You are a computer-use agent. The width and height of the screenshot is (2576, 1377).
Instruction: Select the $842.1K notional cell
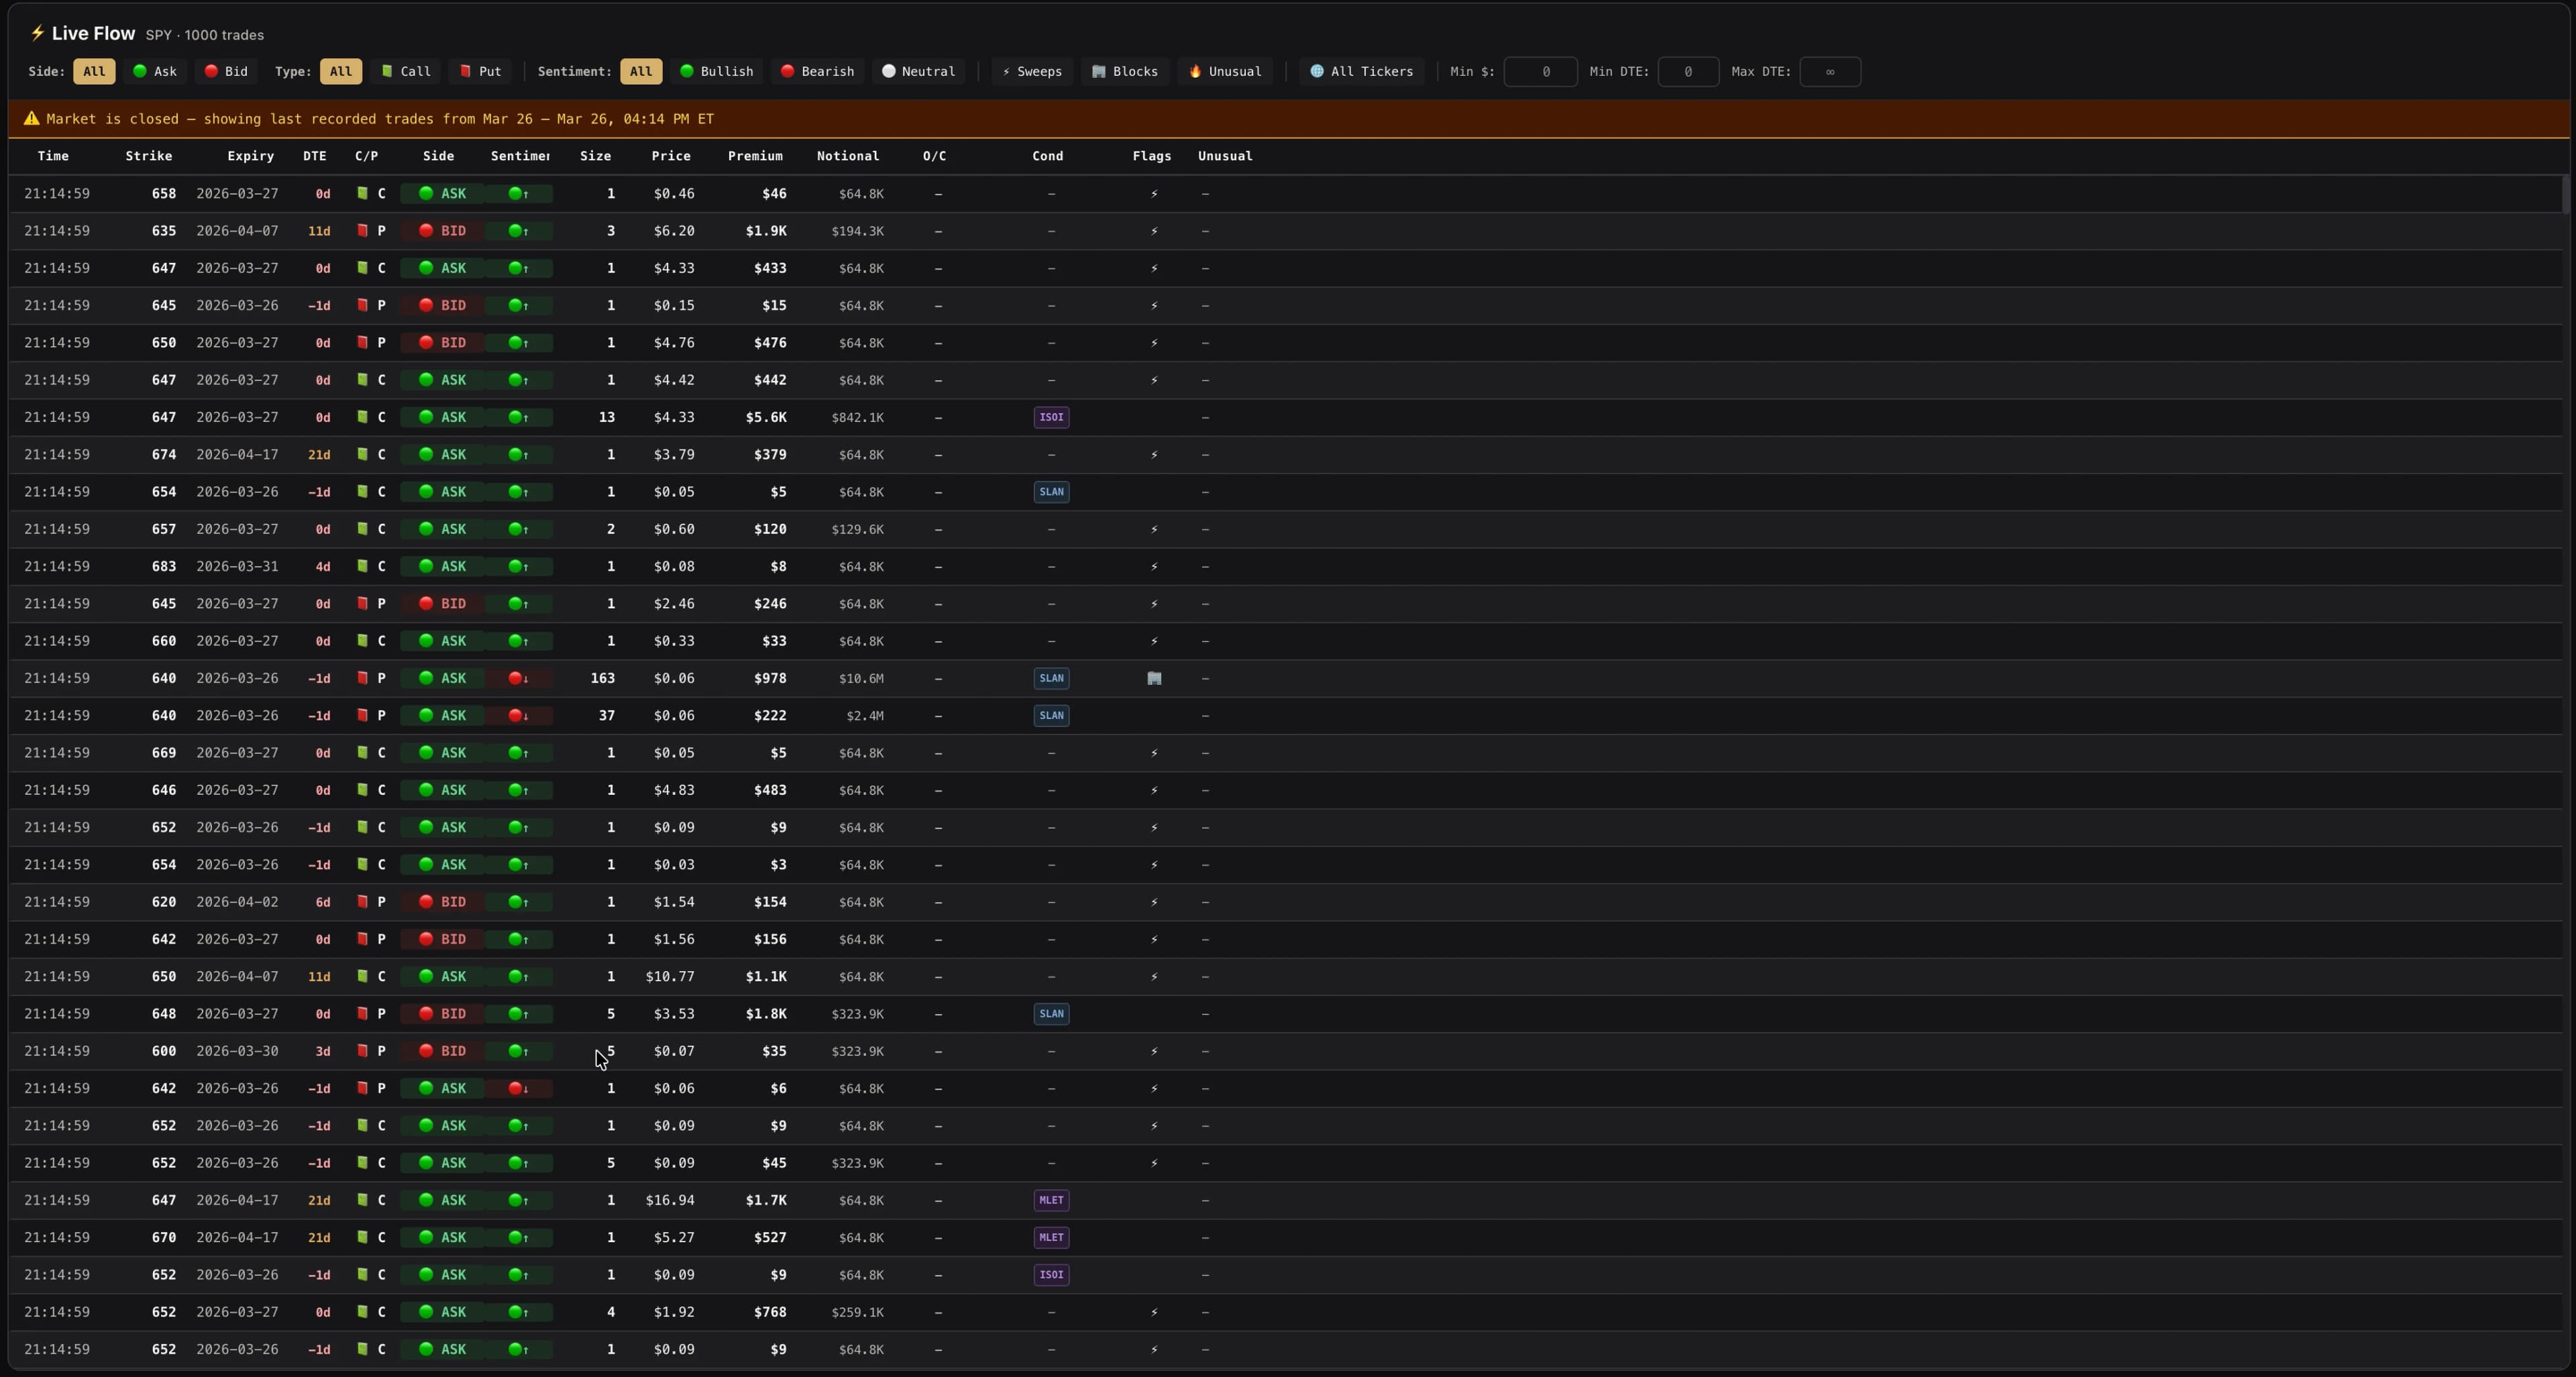point(857,417)
